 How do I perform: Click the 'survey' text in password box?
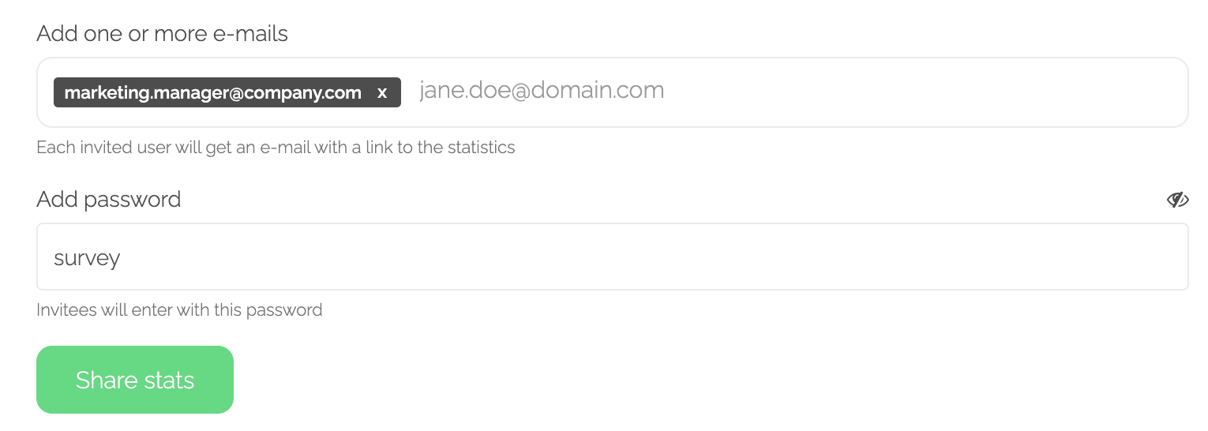pyautogui.click(x=87, y=258)
